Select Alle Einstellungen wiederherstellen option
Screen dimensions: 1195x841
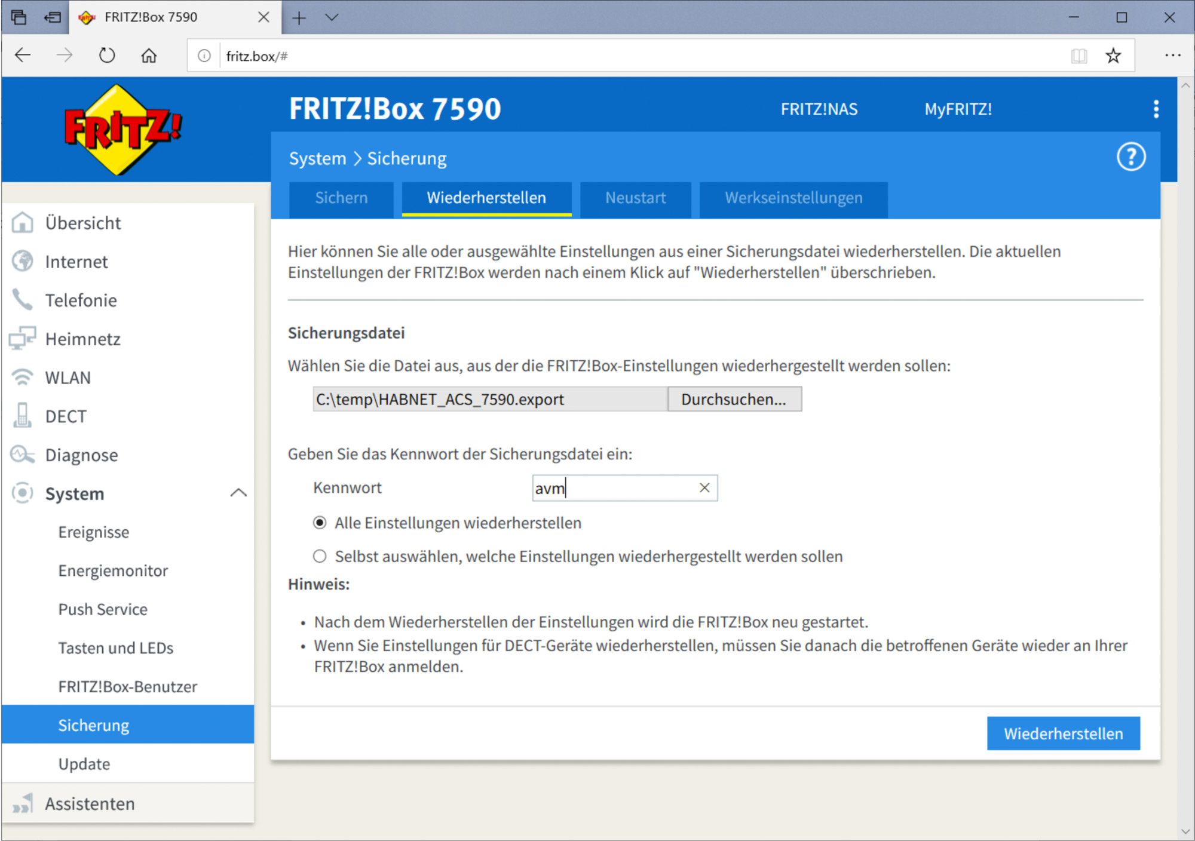click(320, 523)
